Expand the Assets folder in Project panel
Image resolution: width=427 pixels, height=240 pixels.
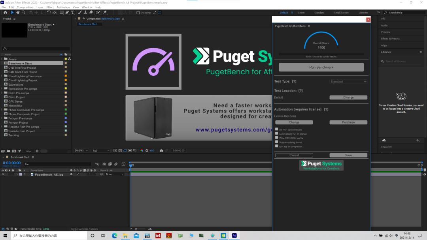[2, 59]
